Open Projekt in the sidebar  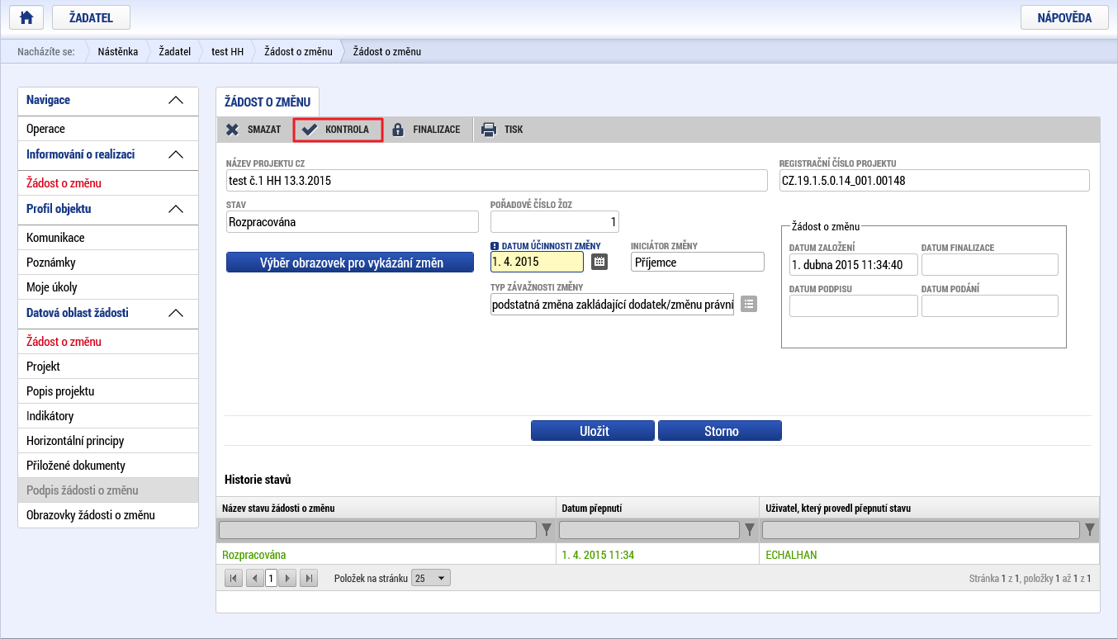click(108, 367)
